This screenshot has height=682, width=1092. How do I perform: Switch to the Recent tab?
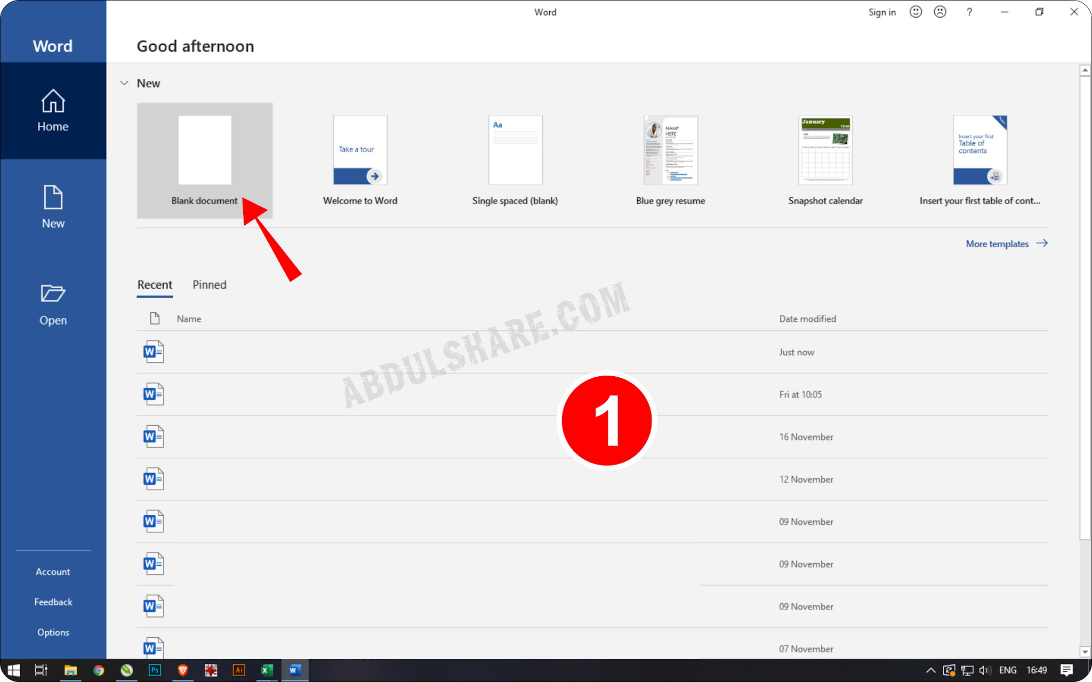tap(155, 285)
